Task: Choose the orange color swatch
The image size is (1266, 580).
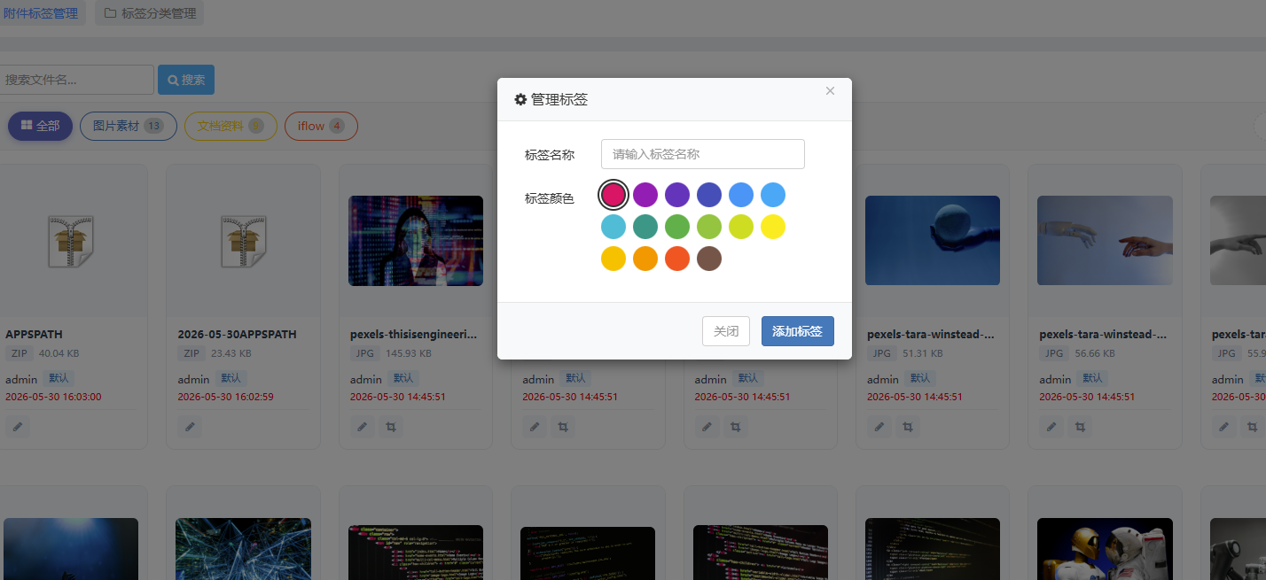Action: point(645,259)
